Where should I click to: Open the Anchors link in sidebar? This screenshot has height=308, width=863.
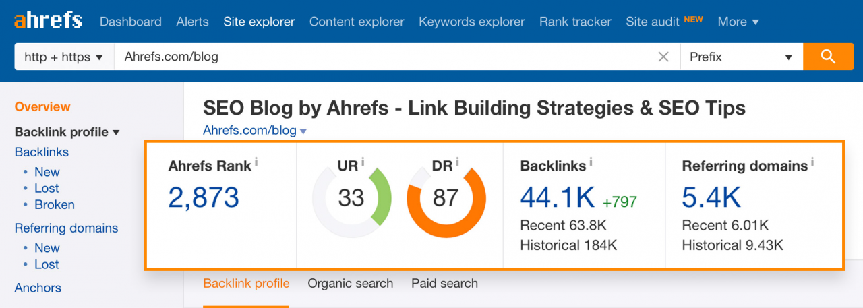coord(38,288)
